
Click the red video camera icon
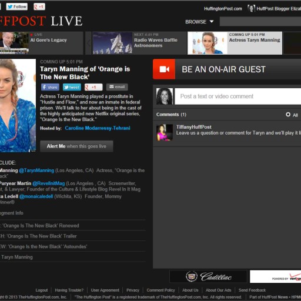(x=164, y=69)
